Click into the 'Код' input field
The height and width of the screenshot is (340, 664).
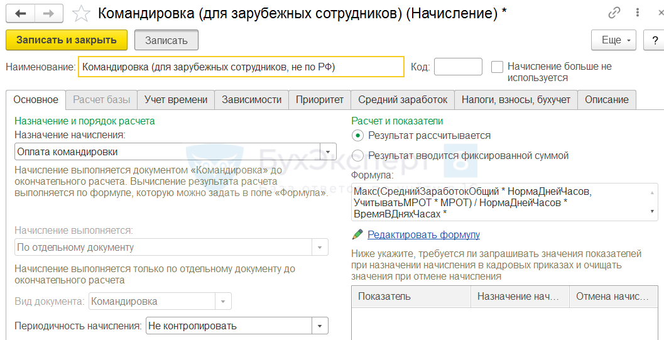click(x=458, y=67)
